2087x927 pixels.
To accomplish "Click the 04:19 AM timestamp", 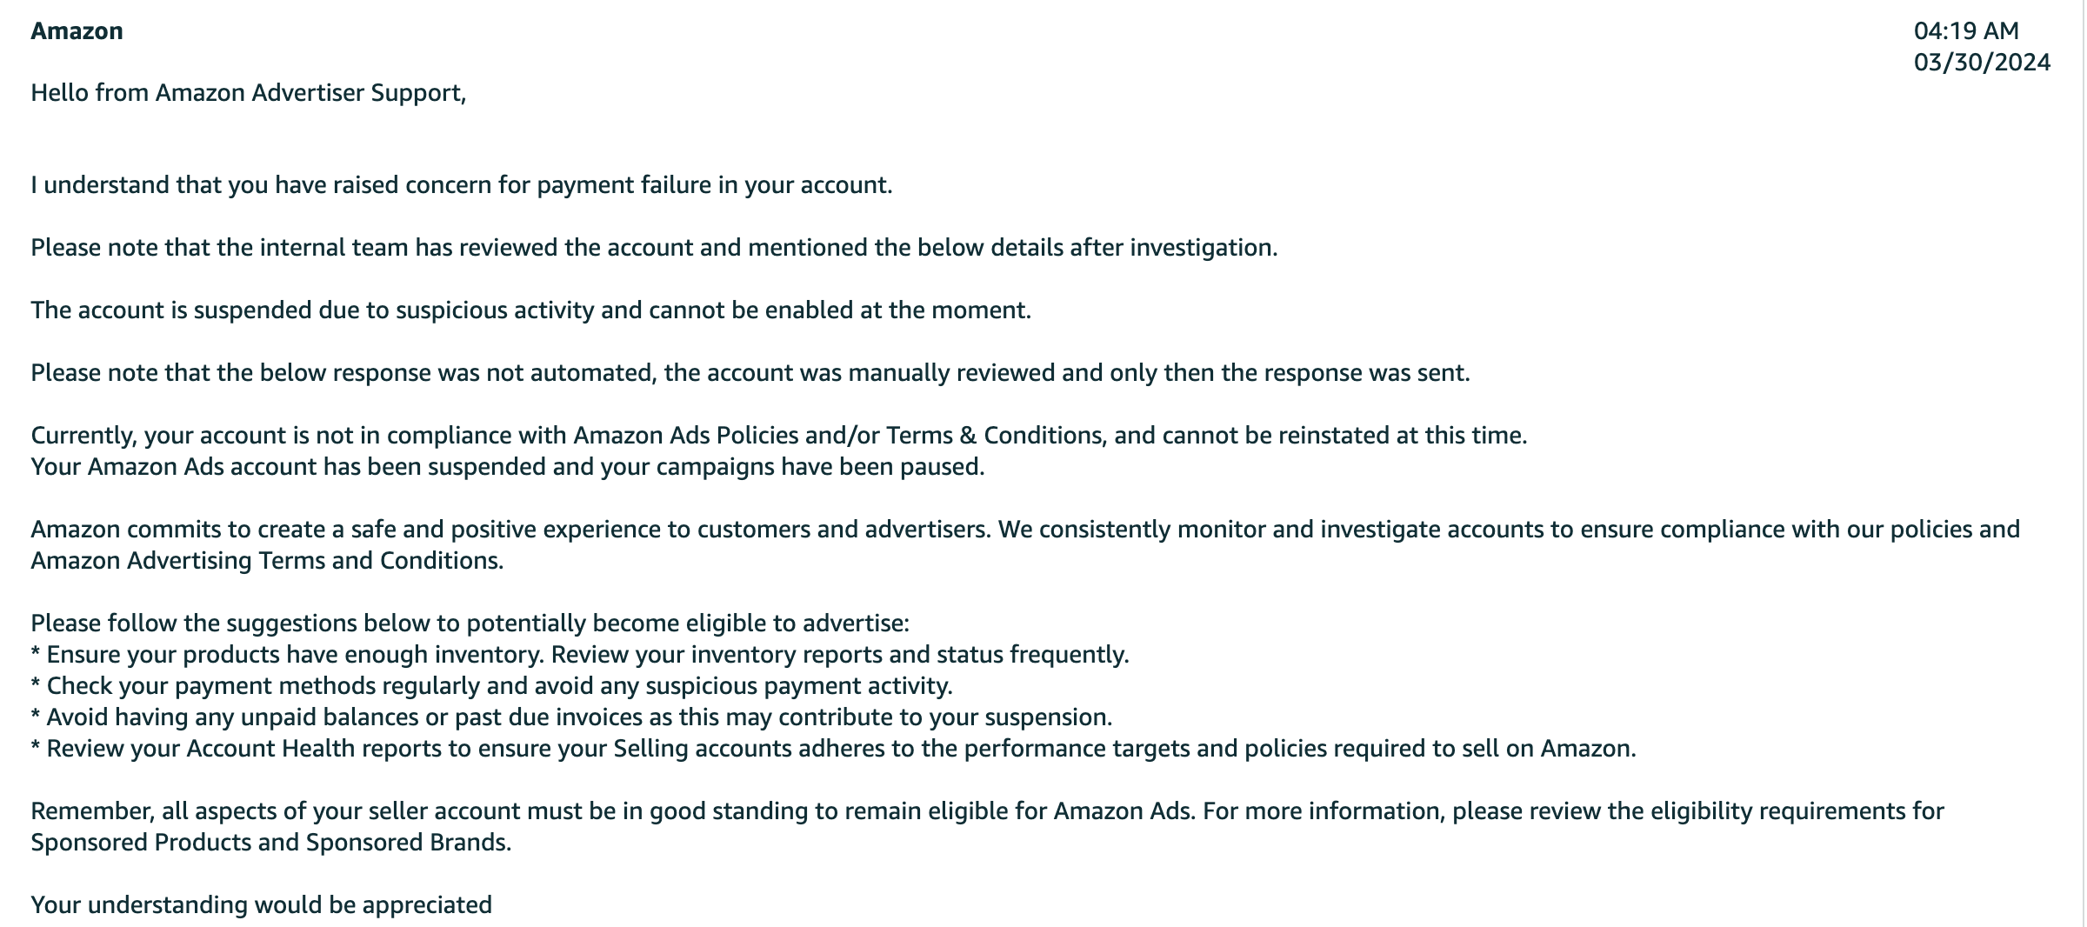I will point(1966,31).
